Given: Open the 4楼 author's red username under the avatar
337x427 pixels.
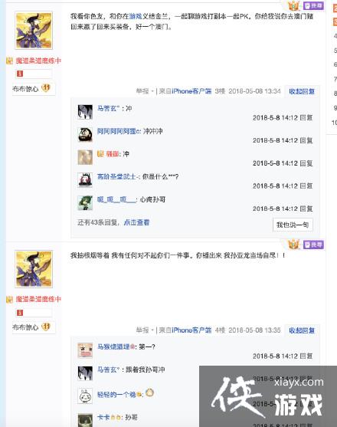Looking at the screenshot, I should point(38,299).
